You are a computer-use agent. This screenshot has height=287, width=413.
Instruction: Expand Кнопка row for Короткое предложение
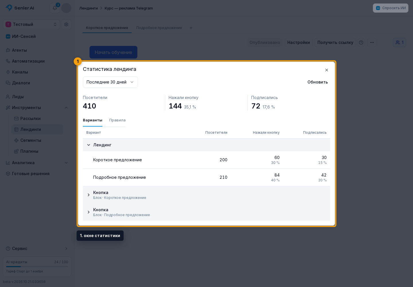tap(206, 195)
